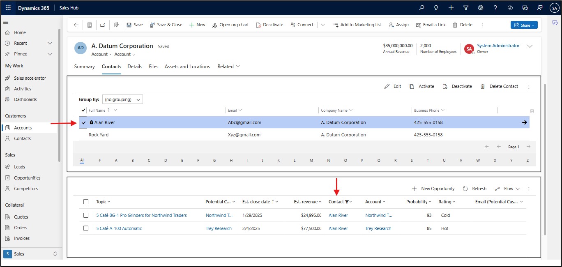Click Assign command
Image resolution: width=562 pixels, height=267 pixels.
(x=398, y=25)
